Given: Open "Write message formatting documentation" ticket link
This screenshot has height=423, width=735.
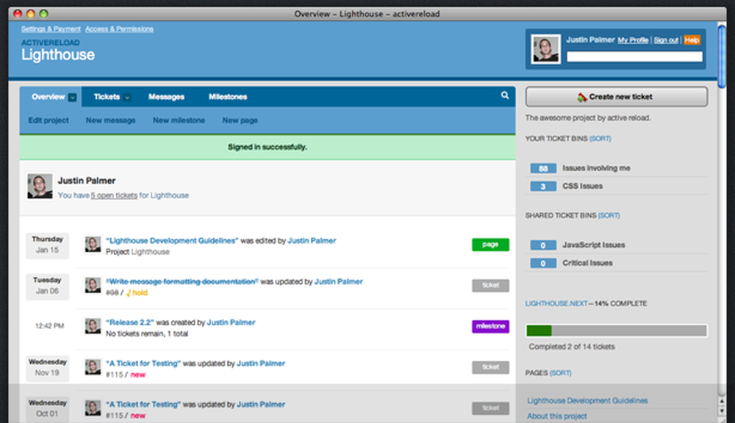Looking at the screenshot, I should 182,281.
